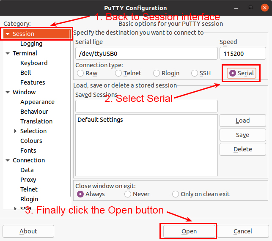272x241 pixels.
Task: Expand the SSH tree arrow
Action: coord(15,208)
